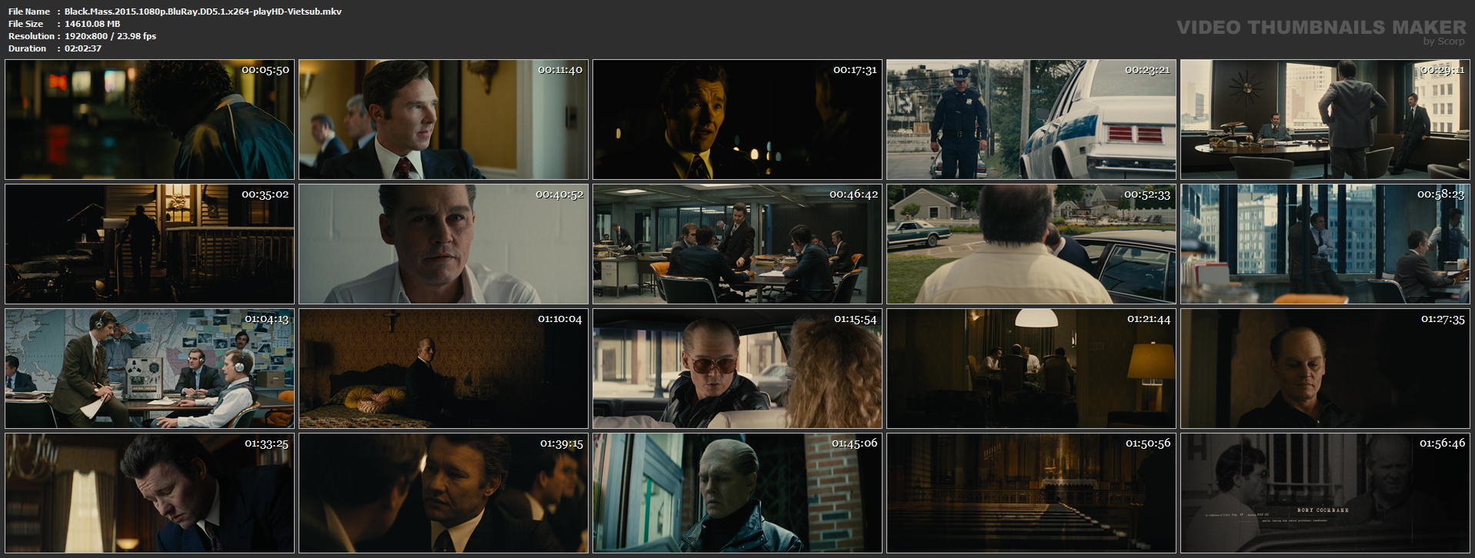Click the parking lot frame at 00:52:33
This screenshot has width=1475, height=558.
pyautogui.click(x=1031, y=244)
